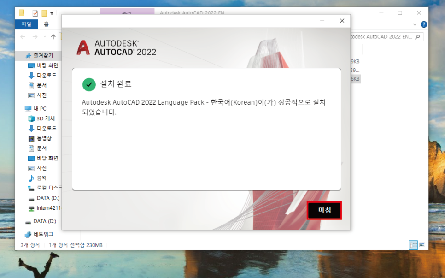Open 다운로드 under 즐겨찾기
The image size is (445, 278).
tap(42, 75)
